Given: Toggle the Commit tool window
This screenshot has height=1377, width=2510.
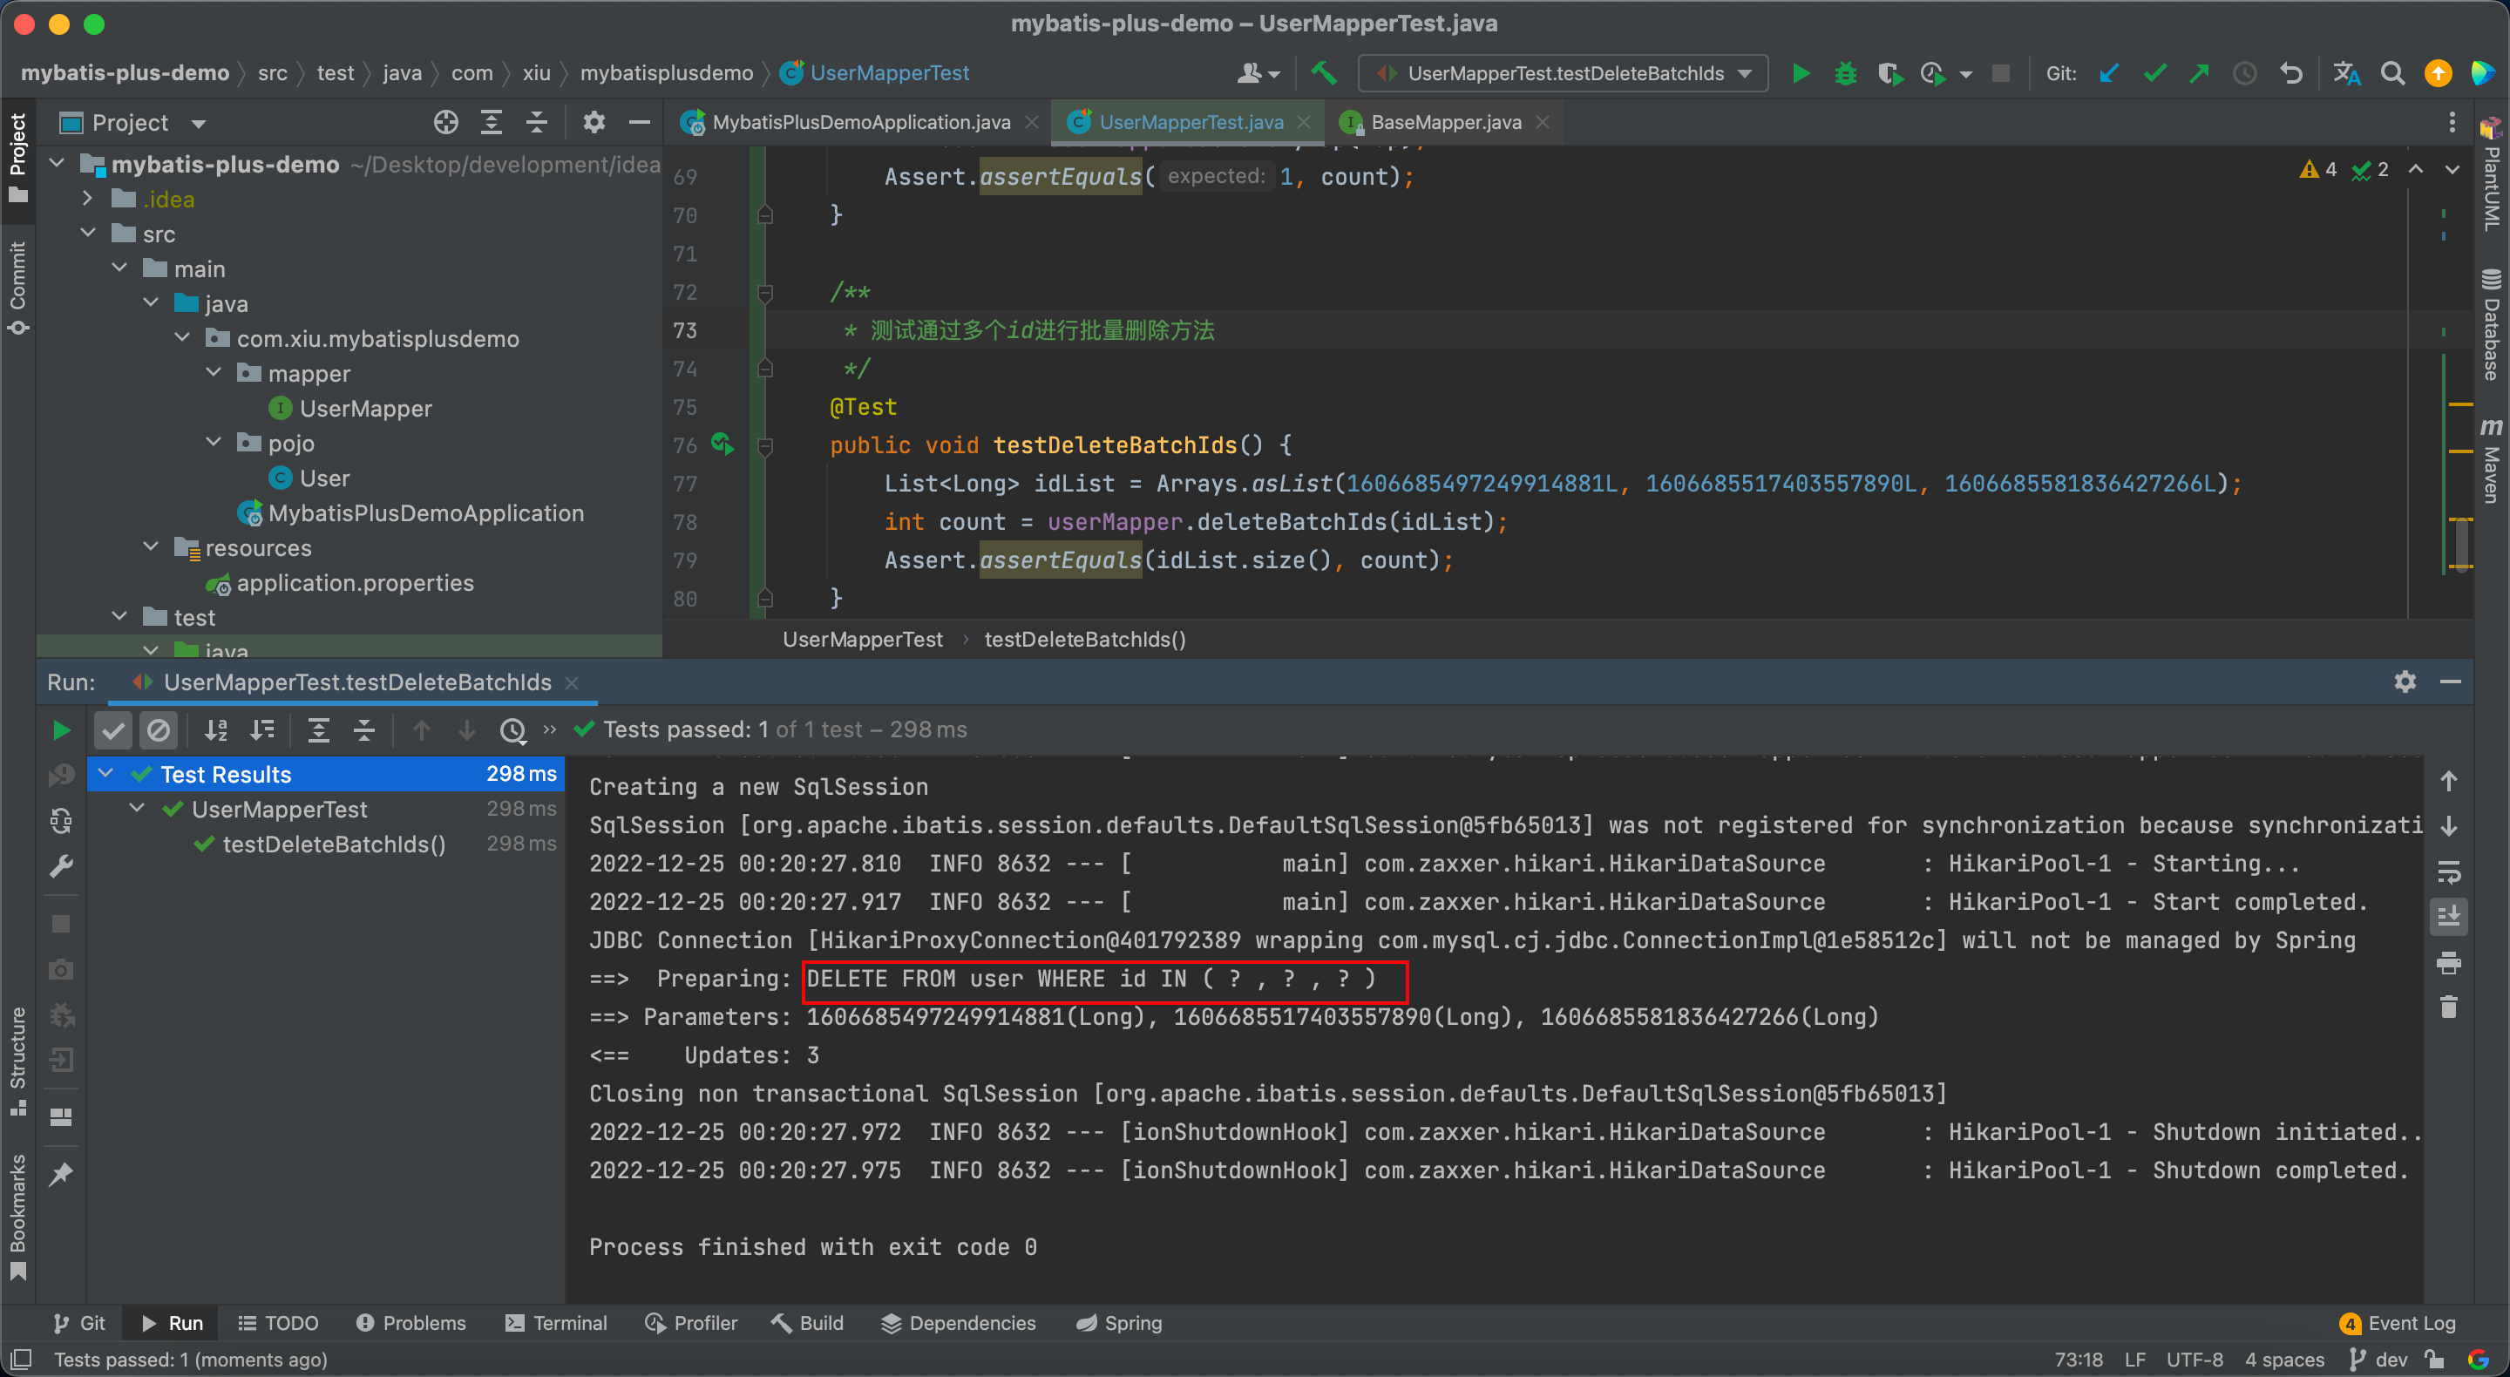Looking at the screenshot, I should pos(17,288).
